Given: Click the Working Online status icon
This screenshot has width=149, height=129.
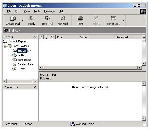Looking at the screenshot, I should (73, 124).
